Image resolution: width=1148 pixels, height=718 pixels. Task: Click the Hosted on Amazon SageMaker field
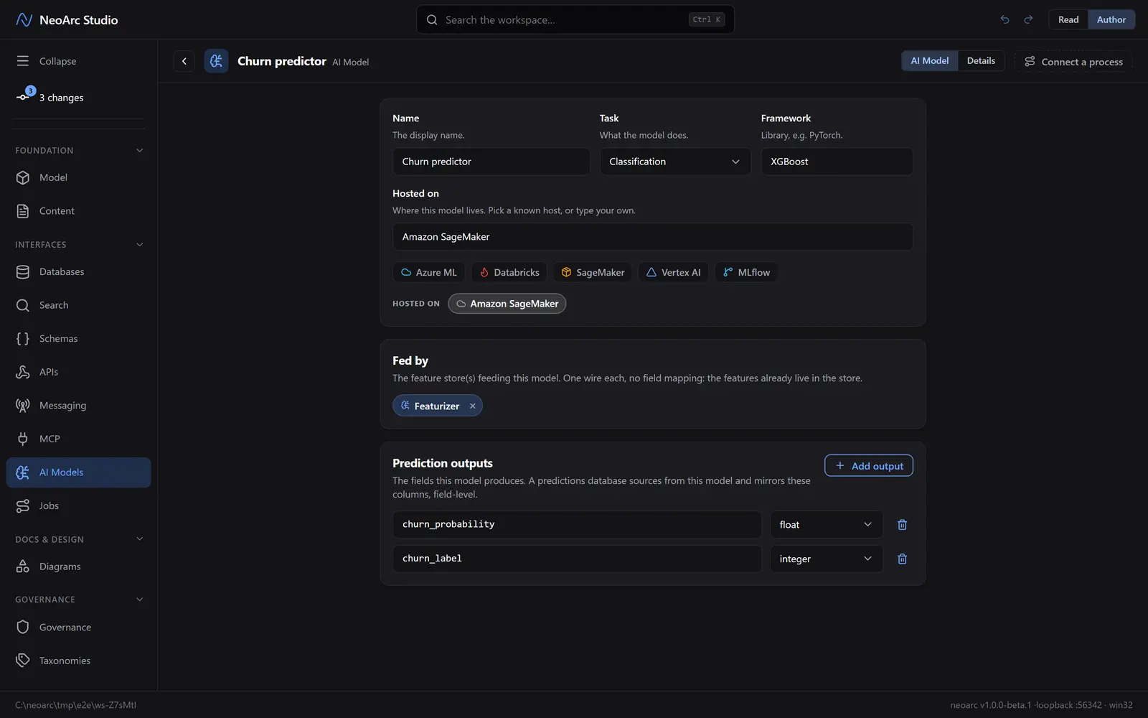click(x=653, y=237)
